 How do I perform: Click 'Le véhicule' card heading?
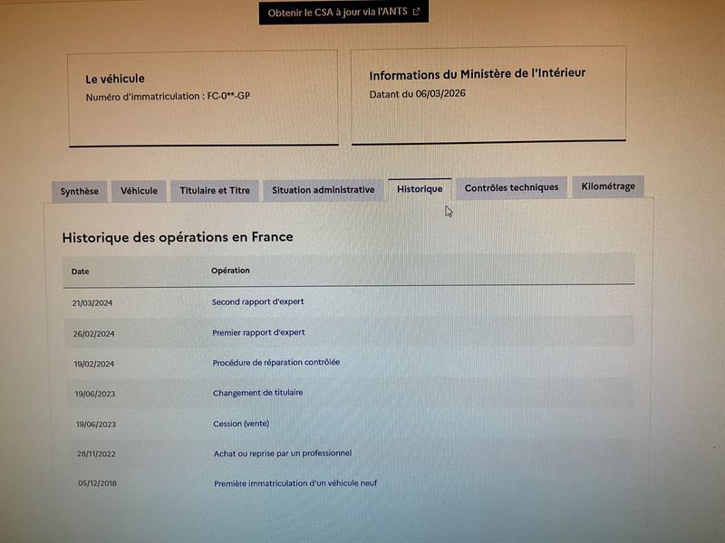pos(115,79)
